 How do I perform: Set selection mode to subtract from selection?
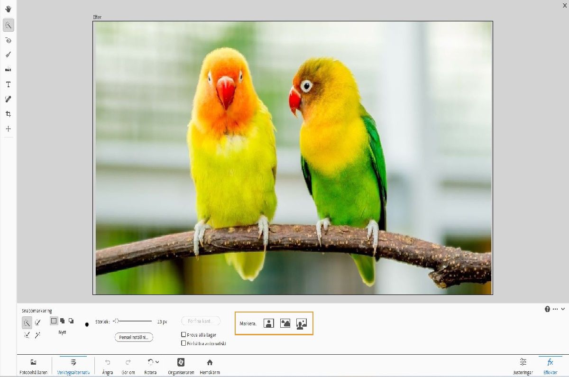click(71, 321)
